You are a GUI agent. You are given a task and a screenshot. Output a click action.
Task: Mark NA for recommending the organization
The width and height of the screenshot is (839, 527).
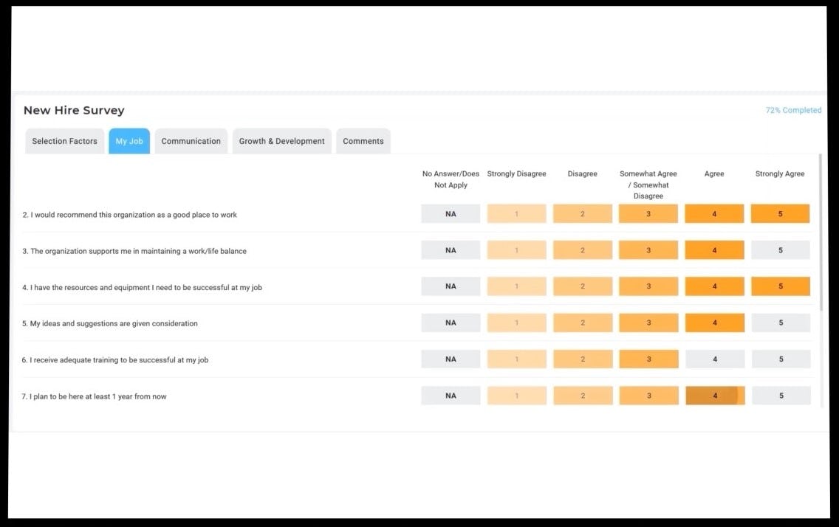point(451,213)
